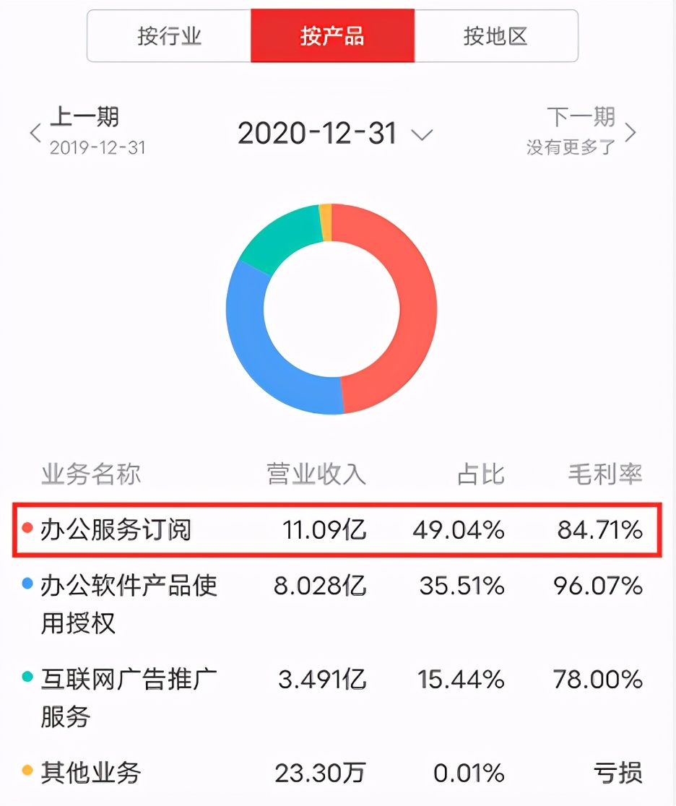Click the blue segment of donut chart
Viewport: 676px width, 806px height.
pyautogui.click(x=257, y=350)
